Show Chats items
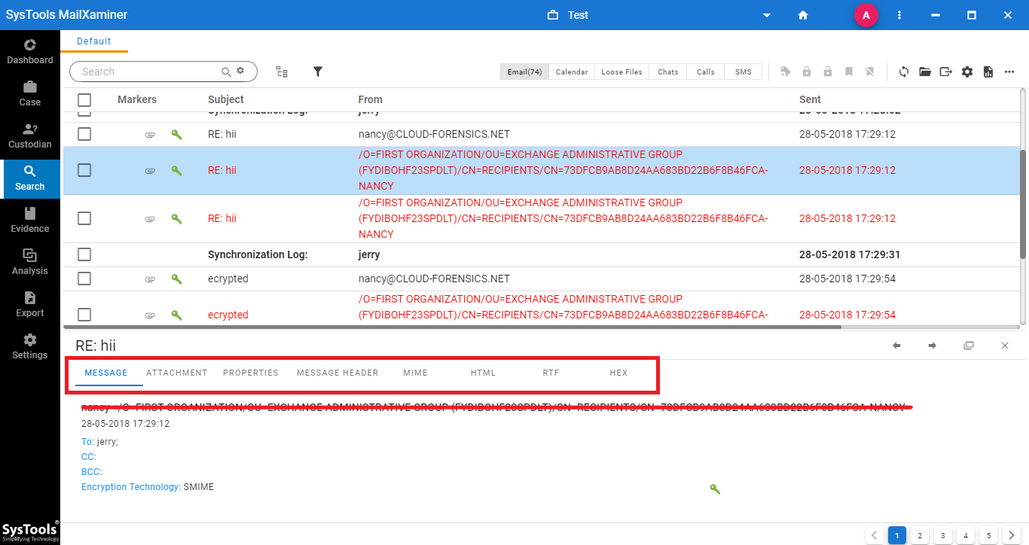 (668, 72)
